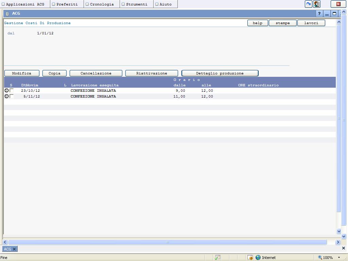
Task: Open the Applicazioni ACG menu
Action: 25,4
